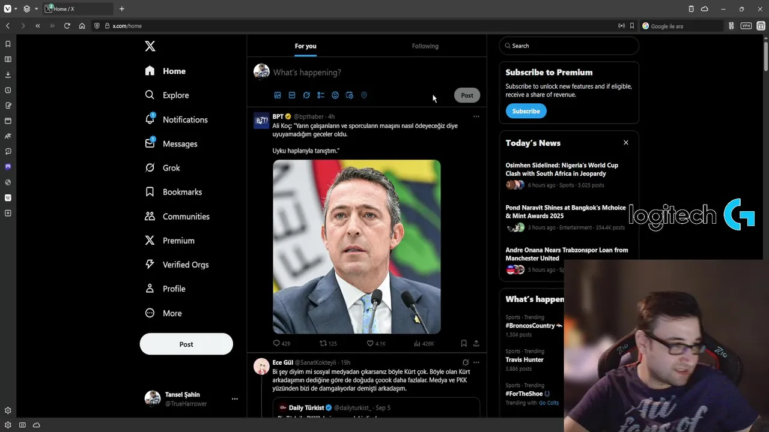
Task: Open Communities in the X sidebar
Action: pos(177,217)
